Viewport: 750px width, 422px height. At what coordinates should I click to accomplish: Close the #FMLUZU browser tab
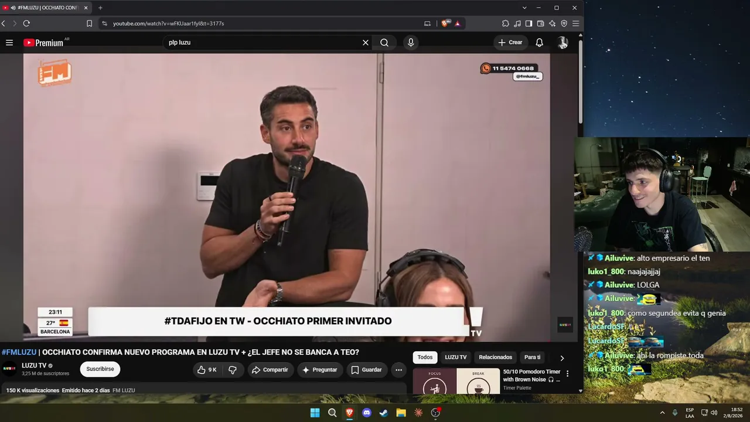[86, 8]
